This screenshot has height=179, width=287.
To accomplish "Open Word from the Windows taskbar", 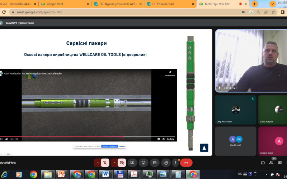I will pyautogui.click(x=106, y=174).
